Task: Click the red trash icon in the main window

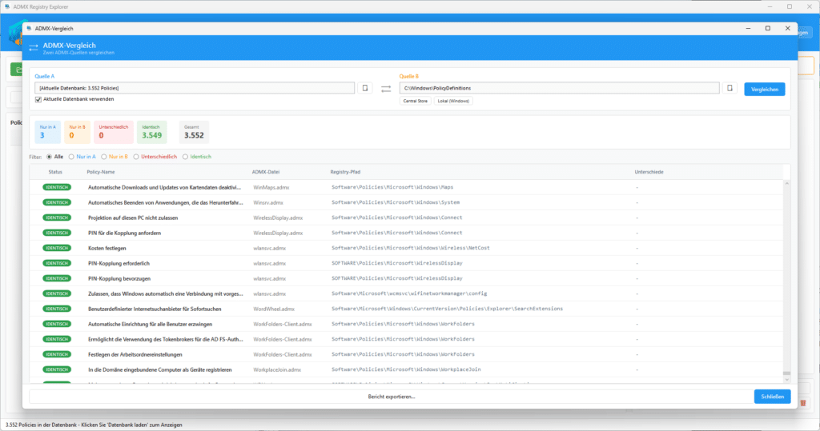Action: tap(802, 403)
